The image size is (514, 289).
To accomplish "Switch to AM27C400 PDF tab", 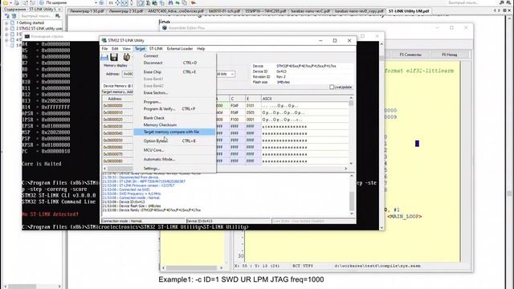I will pyautogui.click(x=175, y=10).
